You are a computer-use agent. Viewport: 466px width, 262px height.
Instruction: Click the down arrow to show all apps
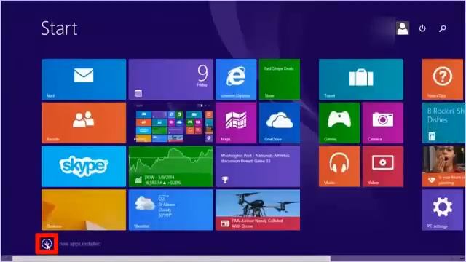[47, 244]
